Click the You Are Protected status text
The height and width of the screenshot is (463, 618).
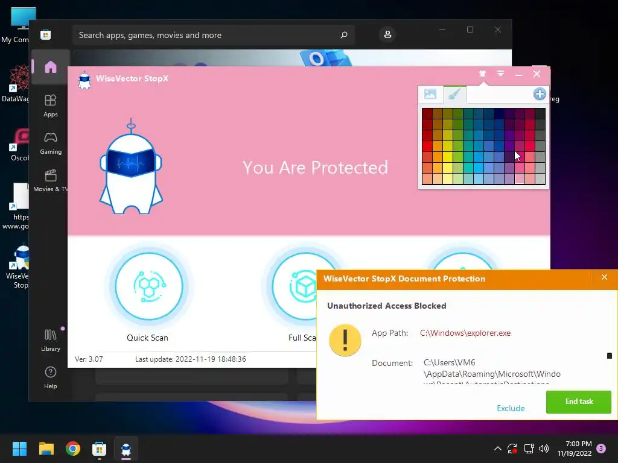[x=315, y=168]
